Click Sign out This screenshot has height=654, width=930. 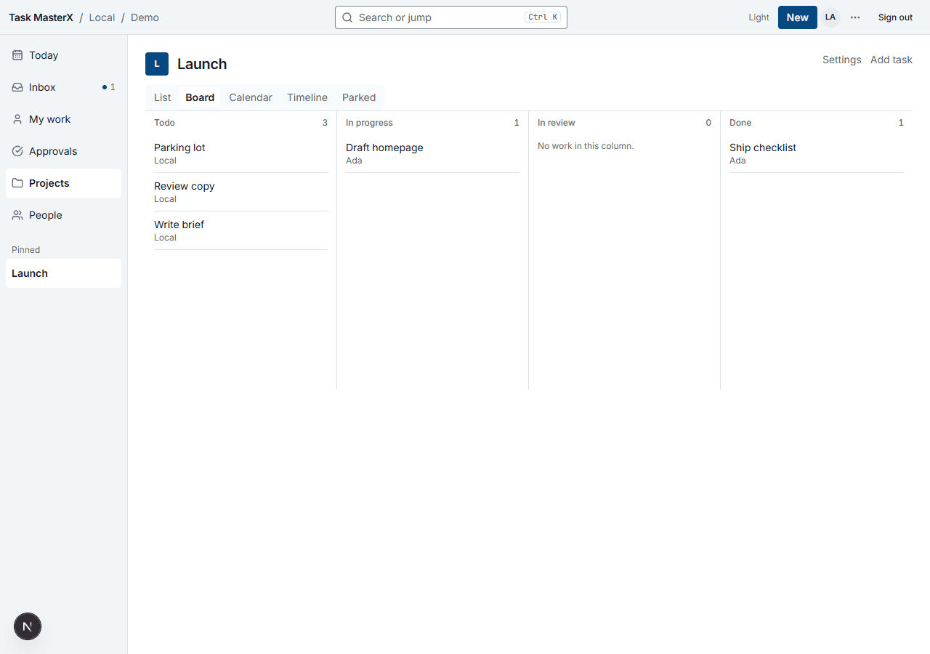click(895, 17)
